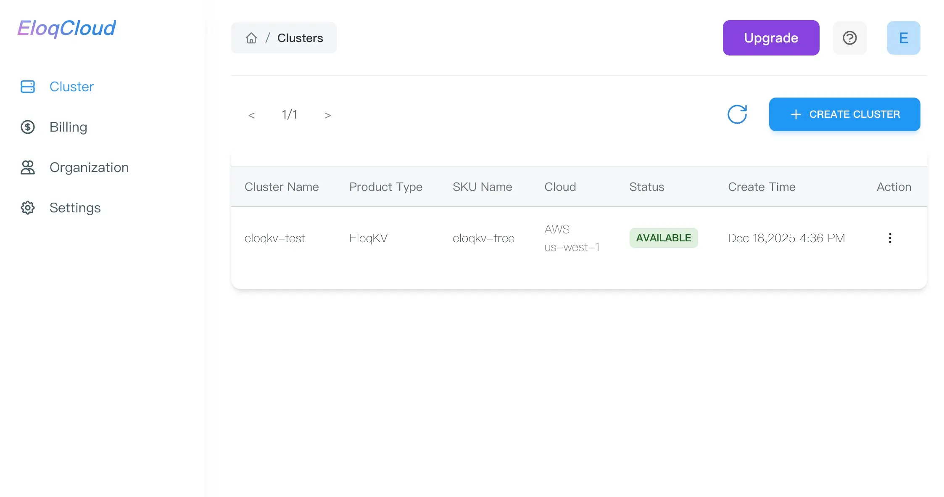
Task: Click the AVAILABLE status badge
Action: [663, 238]
